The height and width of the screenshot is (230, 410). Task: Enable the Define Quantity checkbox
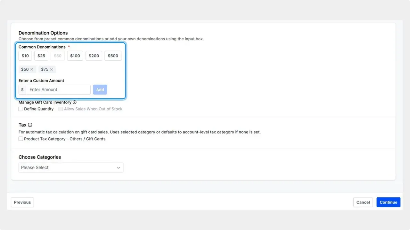click(x=21, y=109)
